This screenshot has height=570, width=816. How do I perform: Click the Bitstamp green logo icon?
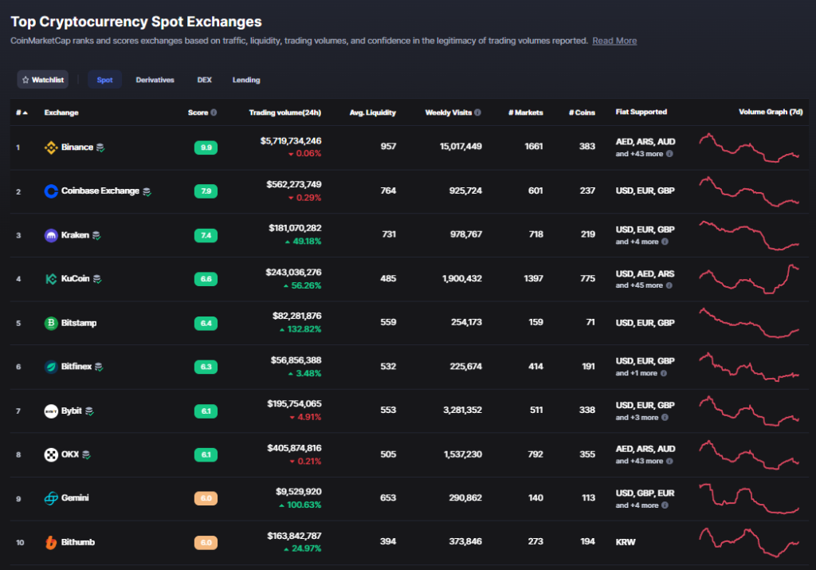(x=51, y=323)
